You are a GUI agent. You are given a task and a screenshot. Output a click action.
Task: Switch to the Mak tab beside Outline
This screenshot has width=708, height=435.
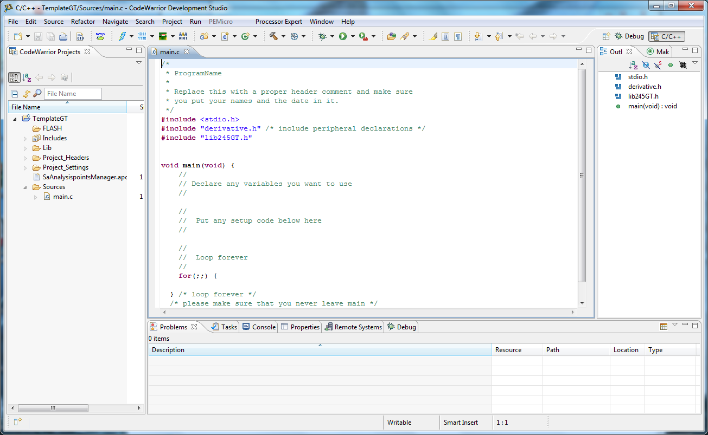point(658,51)
